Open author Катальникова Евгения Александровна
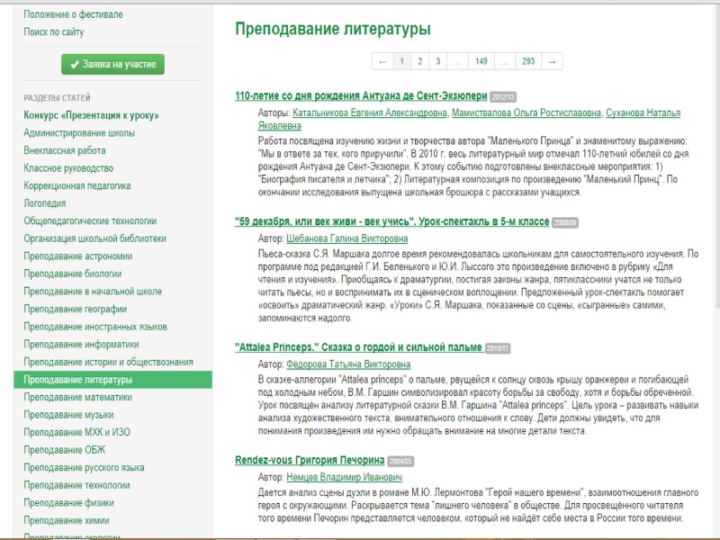The height and width of the screenshot is (540, 720). 370,113
